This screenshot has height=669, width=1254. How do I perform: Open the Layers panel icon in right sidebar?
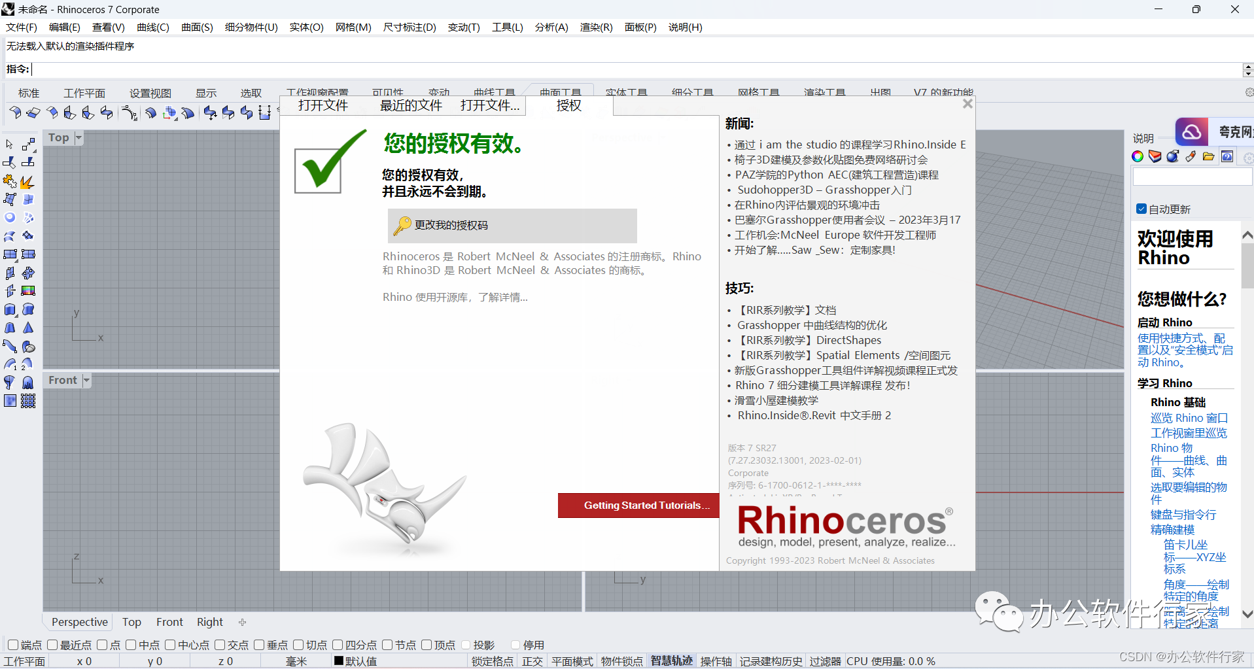click(x=1155, y=156)
